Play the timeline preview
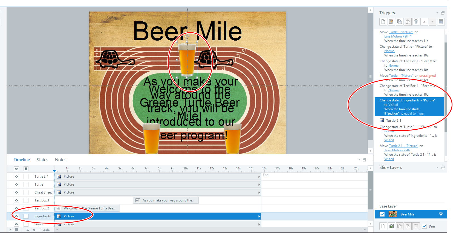 pyautogui.click(x=10, y=230)
